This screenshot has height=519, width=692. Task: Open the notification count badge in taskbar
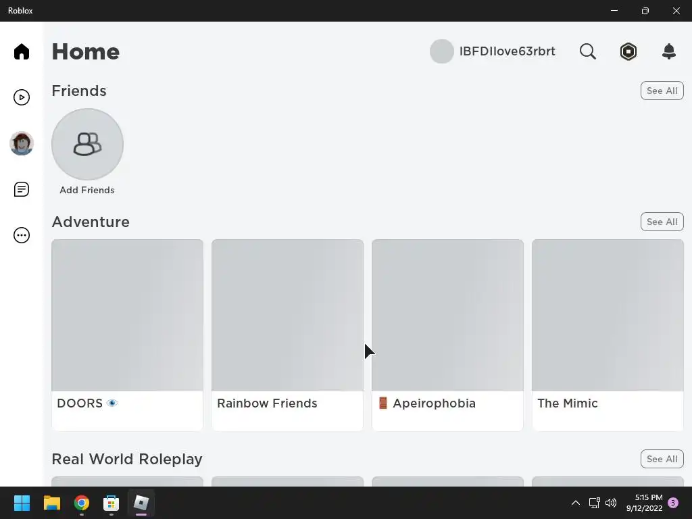[x=673, y=503]
